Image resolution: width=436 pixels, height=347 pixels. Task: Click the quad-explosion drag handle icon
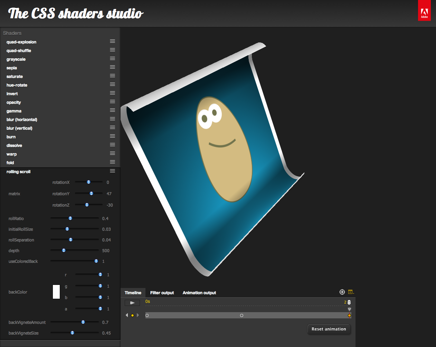(112, 41)
